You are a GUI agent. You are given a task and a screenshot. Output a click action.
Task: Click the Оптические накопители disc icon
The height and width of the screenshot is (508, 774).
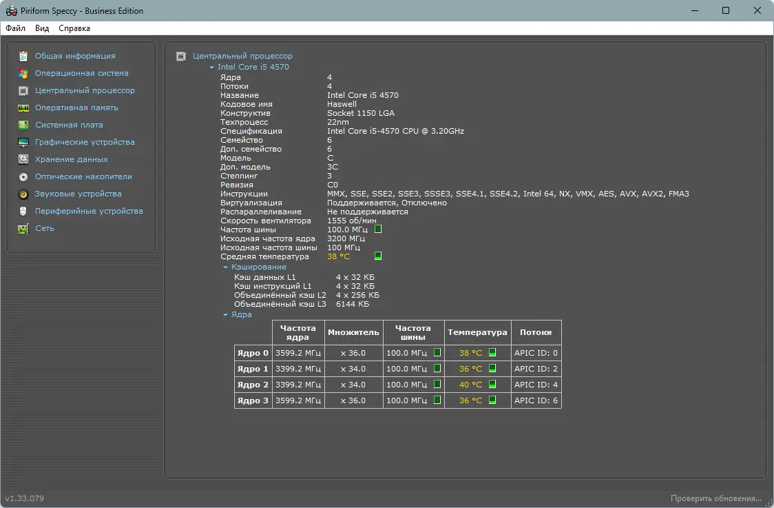coord(23,177)
